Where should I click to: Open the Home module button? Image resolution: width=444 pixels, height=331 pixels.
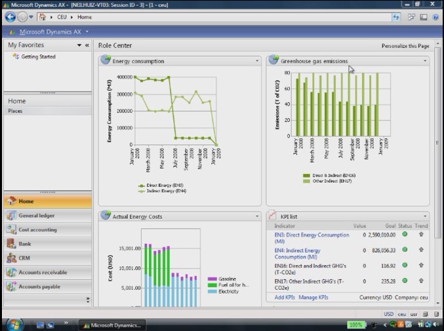48,201
